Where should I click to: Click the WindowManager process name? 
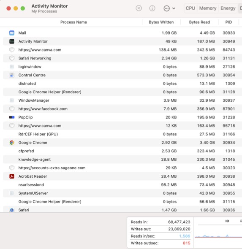pos(34,100)
